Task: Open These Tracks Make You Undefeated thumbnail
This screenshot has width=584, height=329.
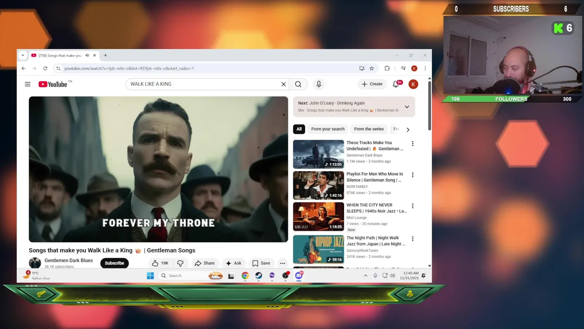Action: pos(318,154)
